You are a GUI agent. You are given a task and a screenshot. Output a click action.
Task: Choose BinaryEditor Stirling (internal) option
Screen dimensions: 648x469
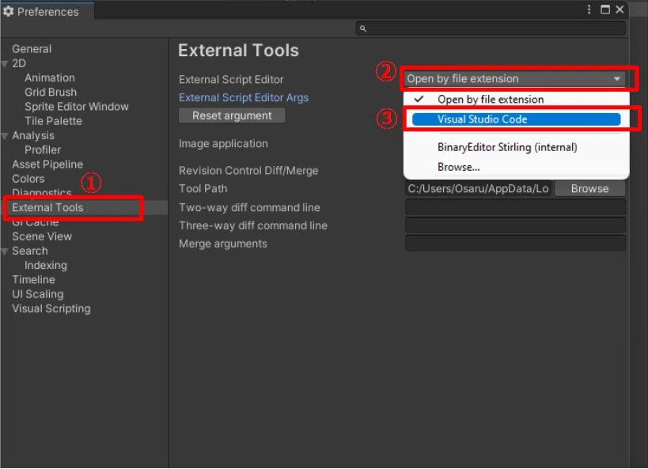[516, 147]
